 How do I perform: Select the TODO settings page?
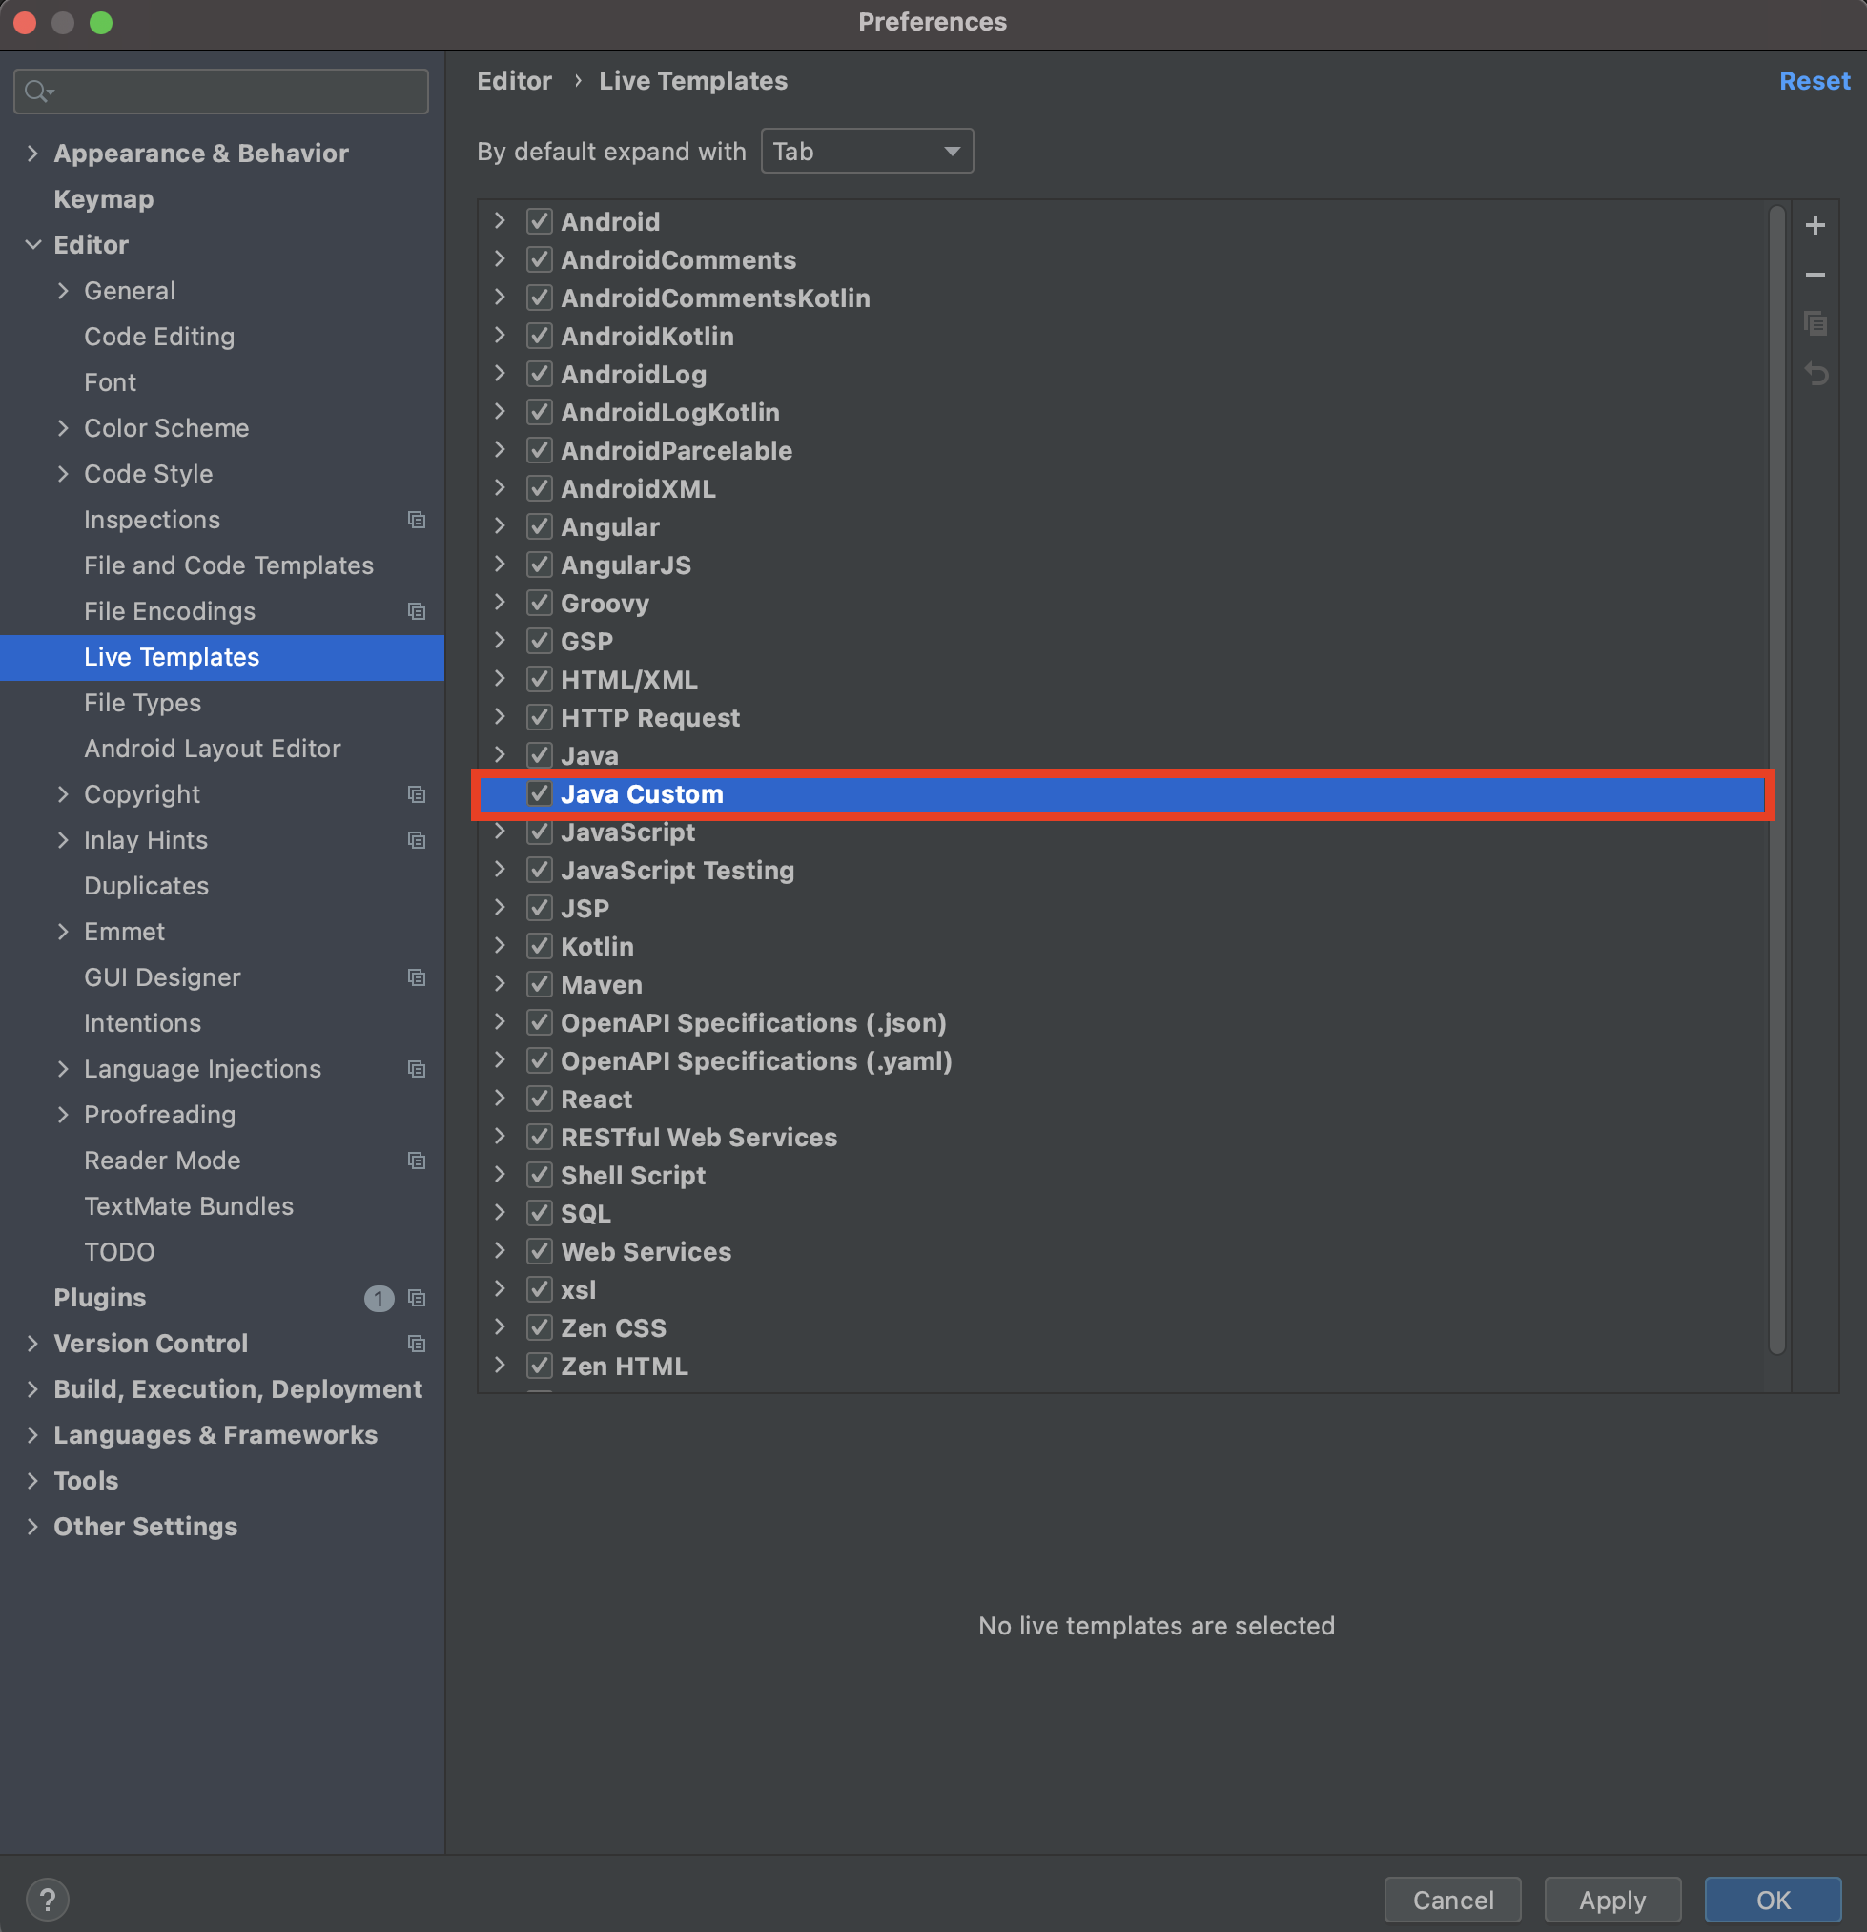(119, 1252)
